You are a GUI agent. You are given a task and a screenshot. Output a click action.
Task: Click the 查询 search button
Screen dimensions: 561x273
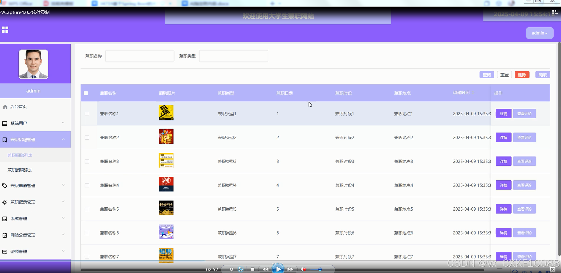coord(487,75)
